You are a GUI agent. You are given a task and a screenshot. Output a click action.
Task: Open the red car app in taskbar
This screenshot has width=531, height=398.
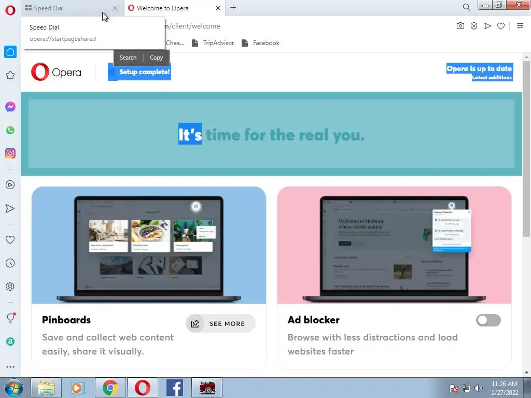[x=207, y=388]
